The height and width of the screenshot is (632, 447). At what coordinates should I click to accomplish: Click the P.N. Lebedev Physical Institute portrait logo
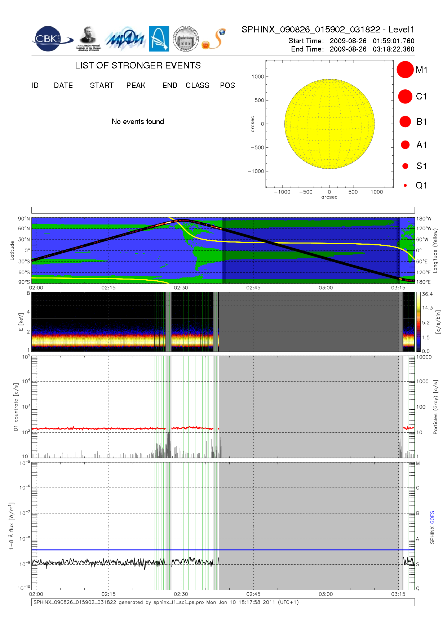(x=88, y=39)
